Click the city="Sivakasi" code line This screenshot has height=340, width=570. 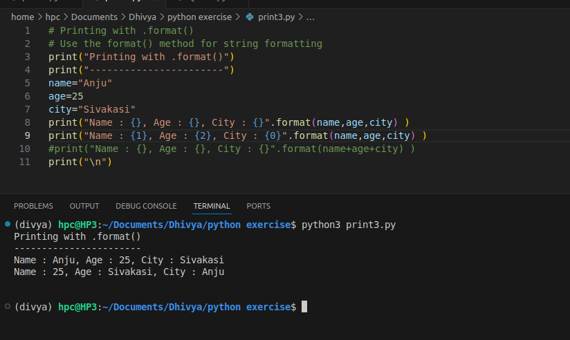pos(92,109)
